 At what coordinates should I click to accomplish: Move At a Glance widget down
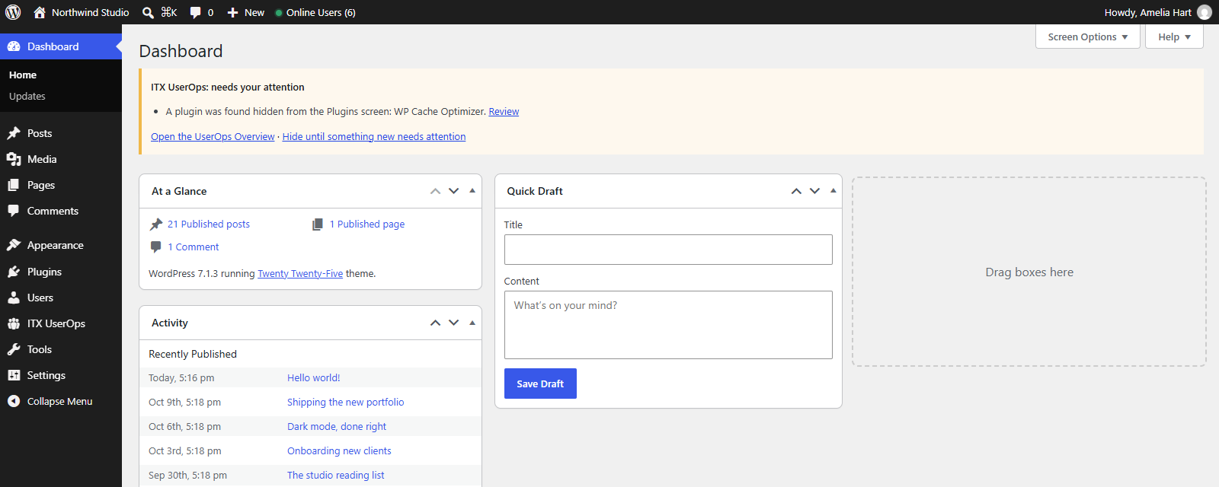453,191
